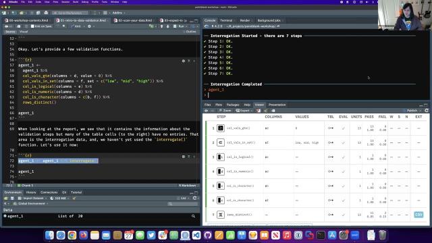Print the current file

46,13
